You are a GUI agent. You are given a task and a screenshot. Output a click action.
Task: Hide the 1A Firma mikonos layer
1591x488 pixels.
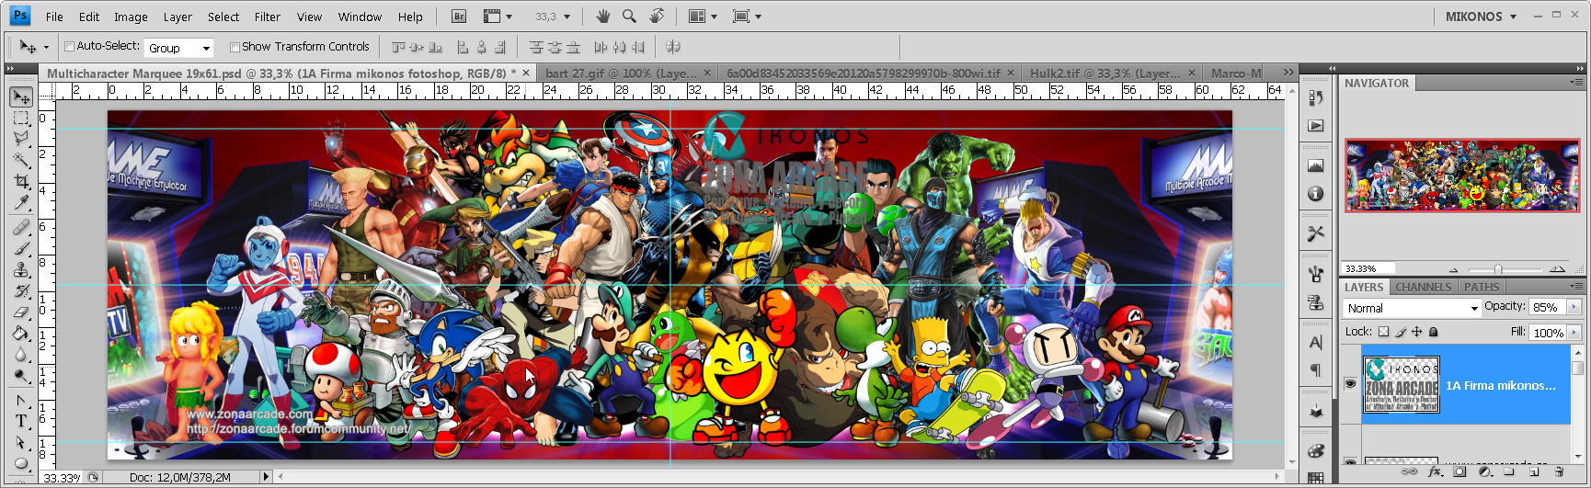(x=1350, y=384)
